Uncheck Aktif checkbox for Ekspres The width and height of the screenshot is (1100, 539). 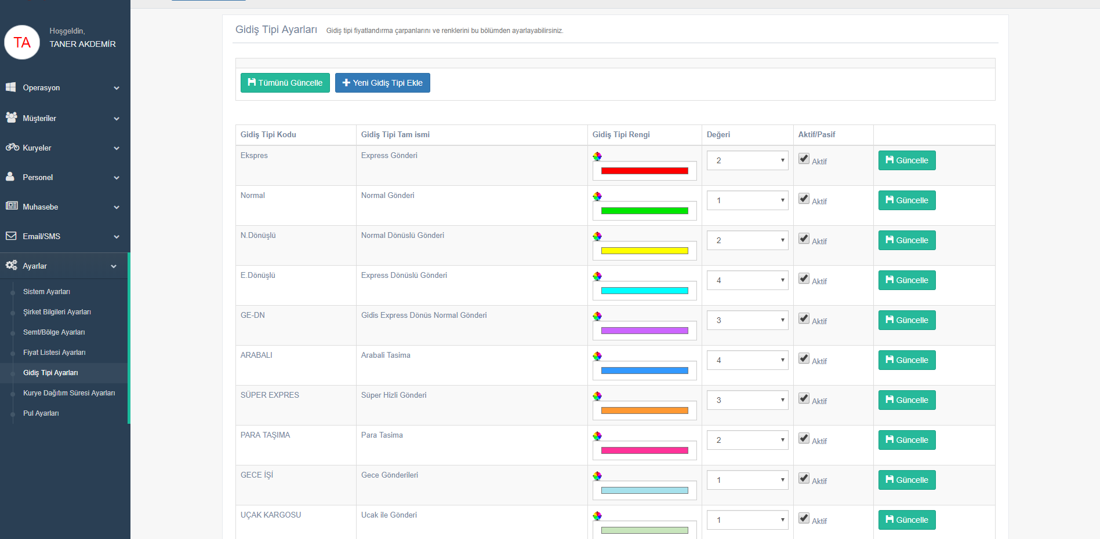click(x=804, y=159)
